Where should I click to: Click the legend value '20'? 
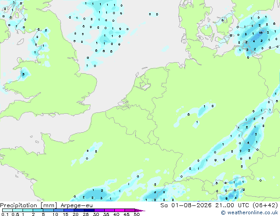[x=76, y=214]
